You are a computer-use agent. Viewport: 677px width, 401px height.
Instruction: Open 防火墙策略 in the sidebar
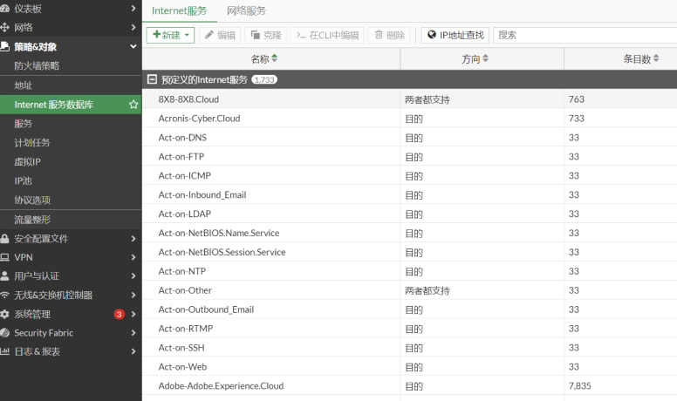pyautogui.click(x=37, y=66)
